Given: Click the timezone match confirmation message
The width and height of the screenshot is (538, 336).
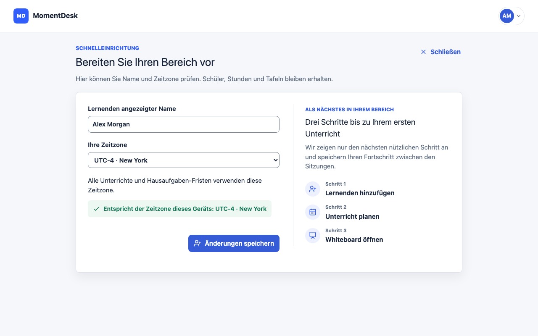Looking at the screenshot, I should pyautogui.click(x=179, y=209).
